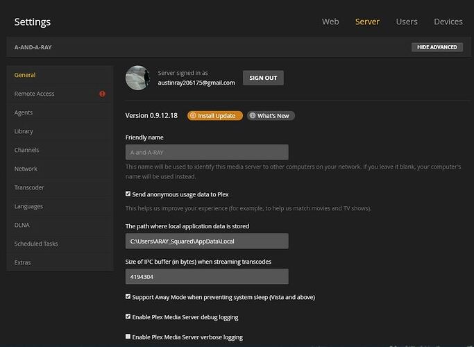Open Scheduled Tasks section
474x347 pixels.
click(60, 244)
